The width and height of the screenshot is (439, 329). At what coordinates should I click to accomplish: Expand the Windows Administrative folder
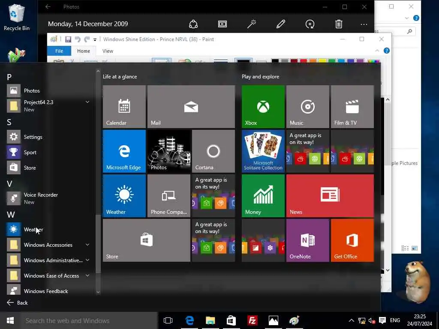[x=87, y=260]
